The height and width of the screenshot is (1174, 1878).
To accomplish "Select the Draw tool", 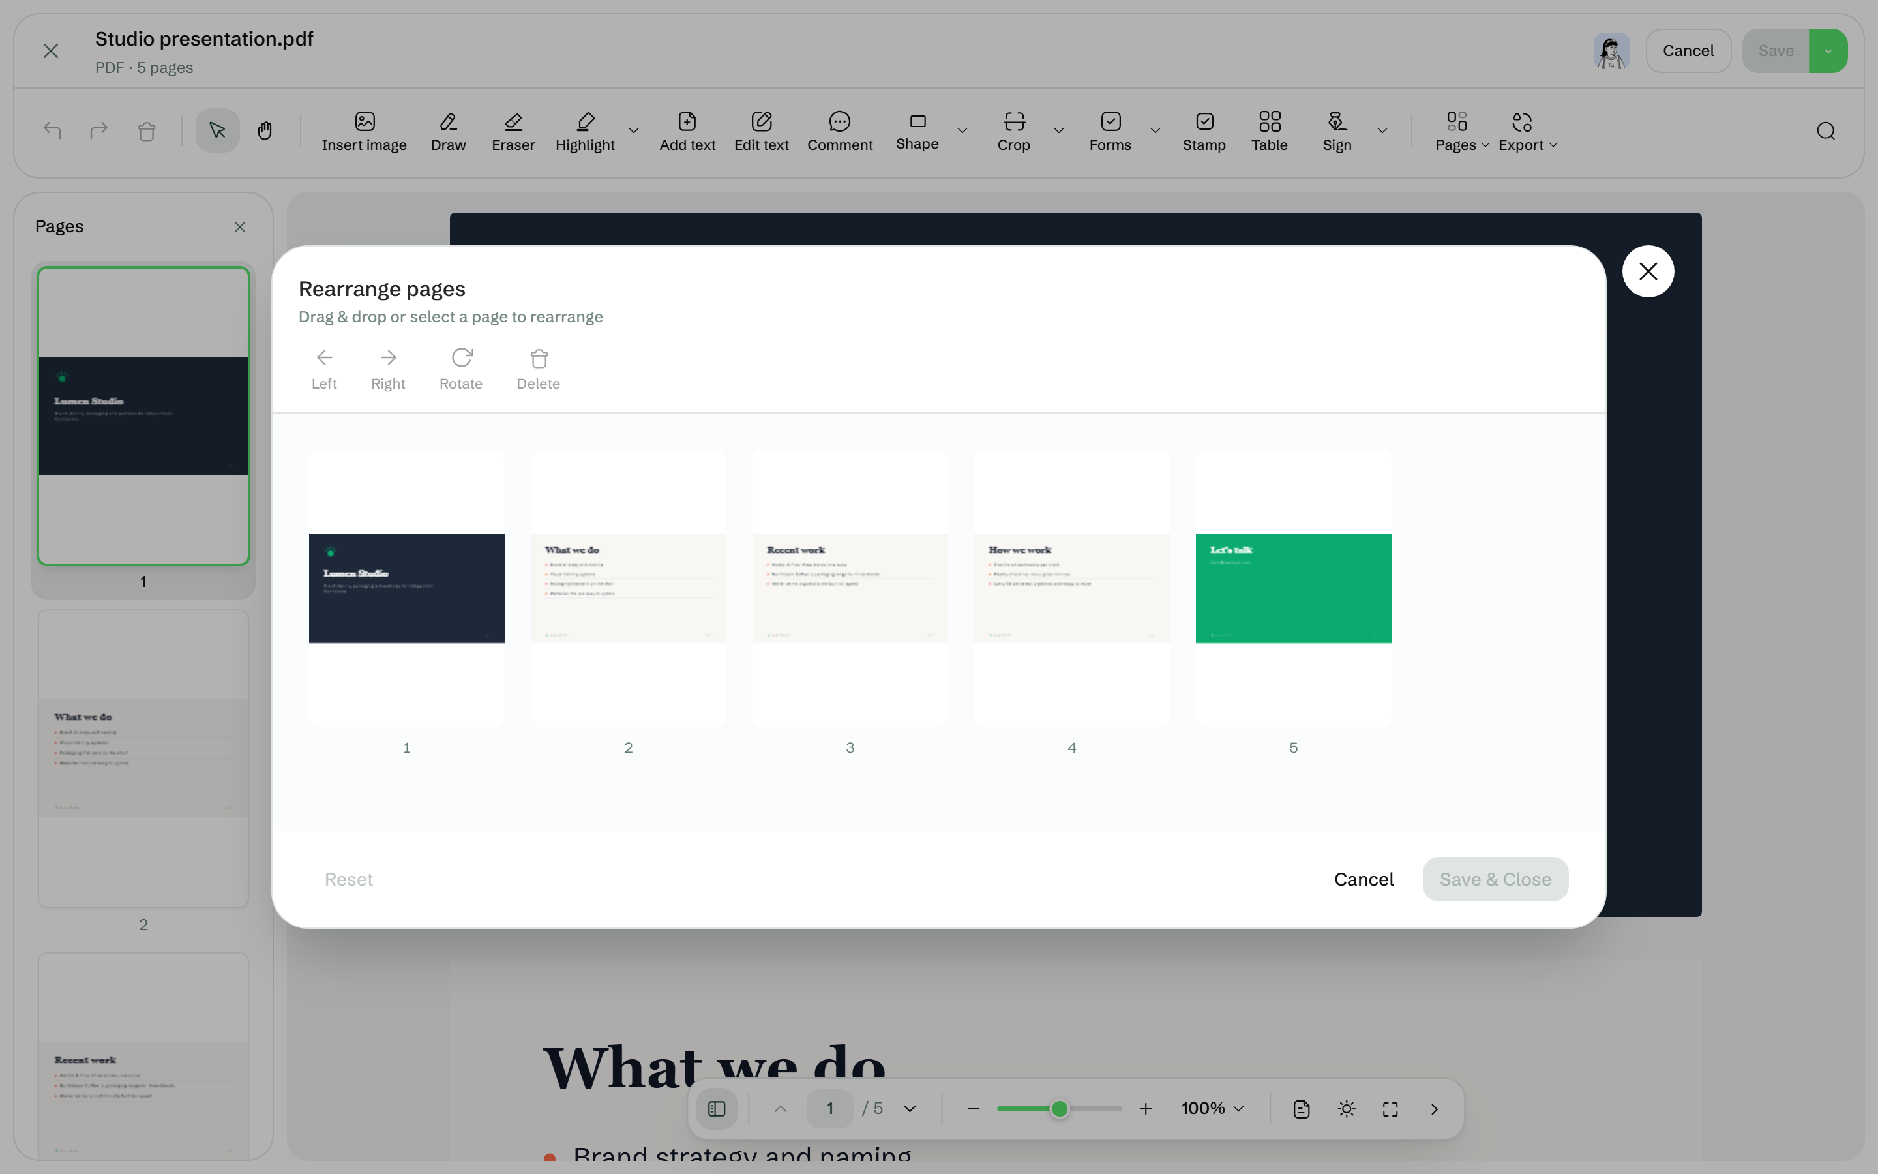I will [448, 131].
